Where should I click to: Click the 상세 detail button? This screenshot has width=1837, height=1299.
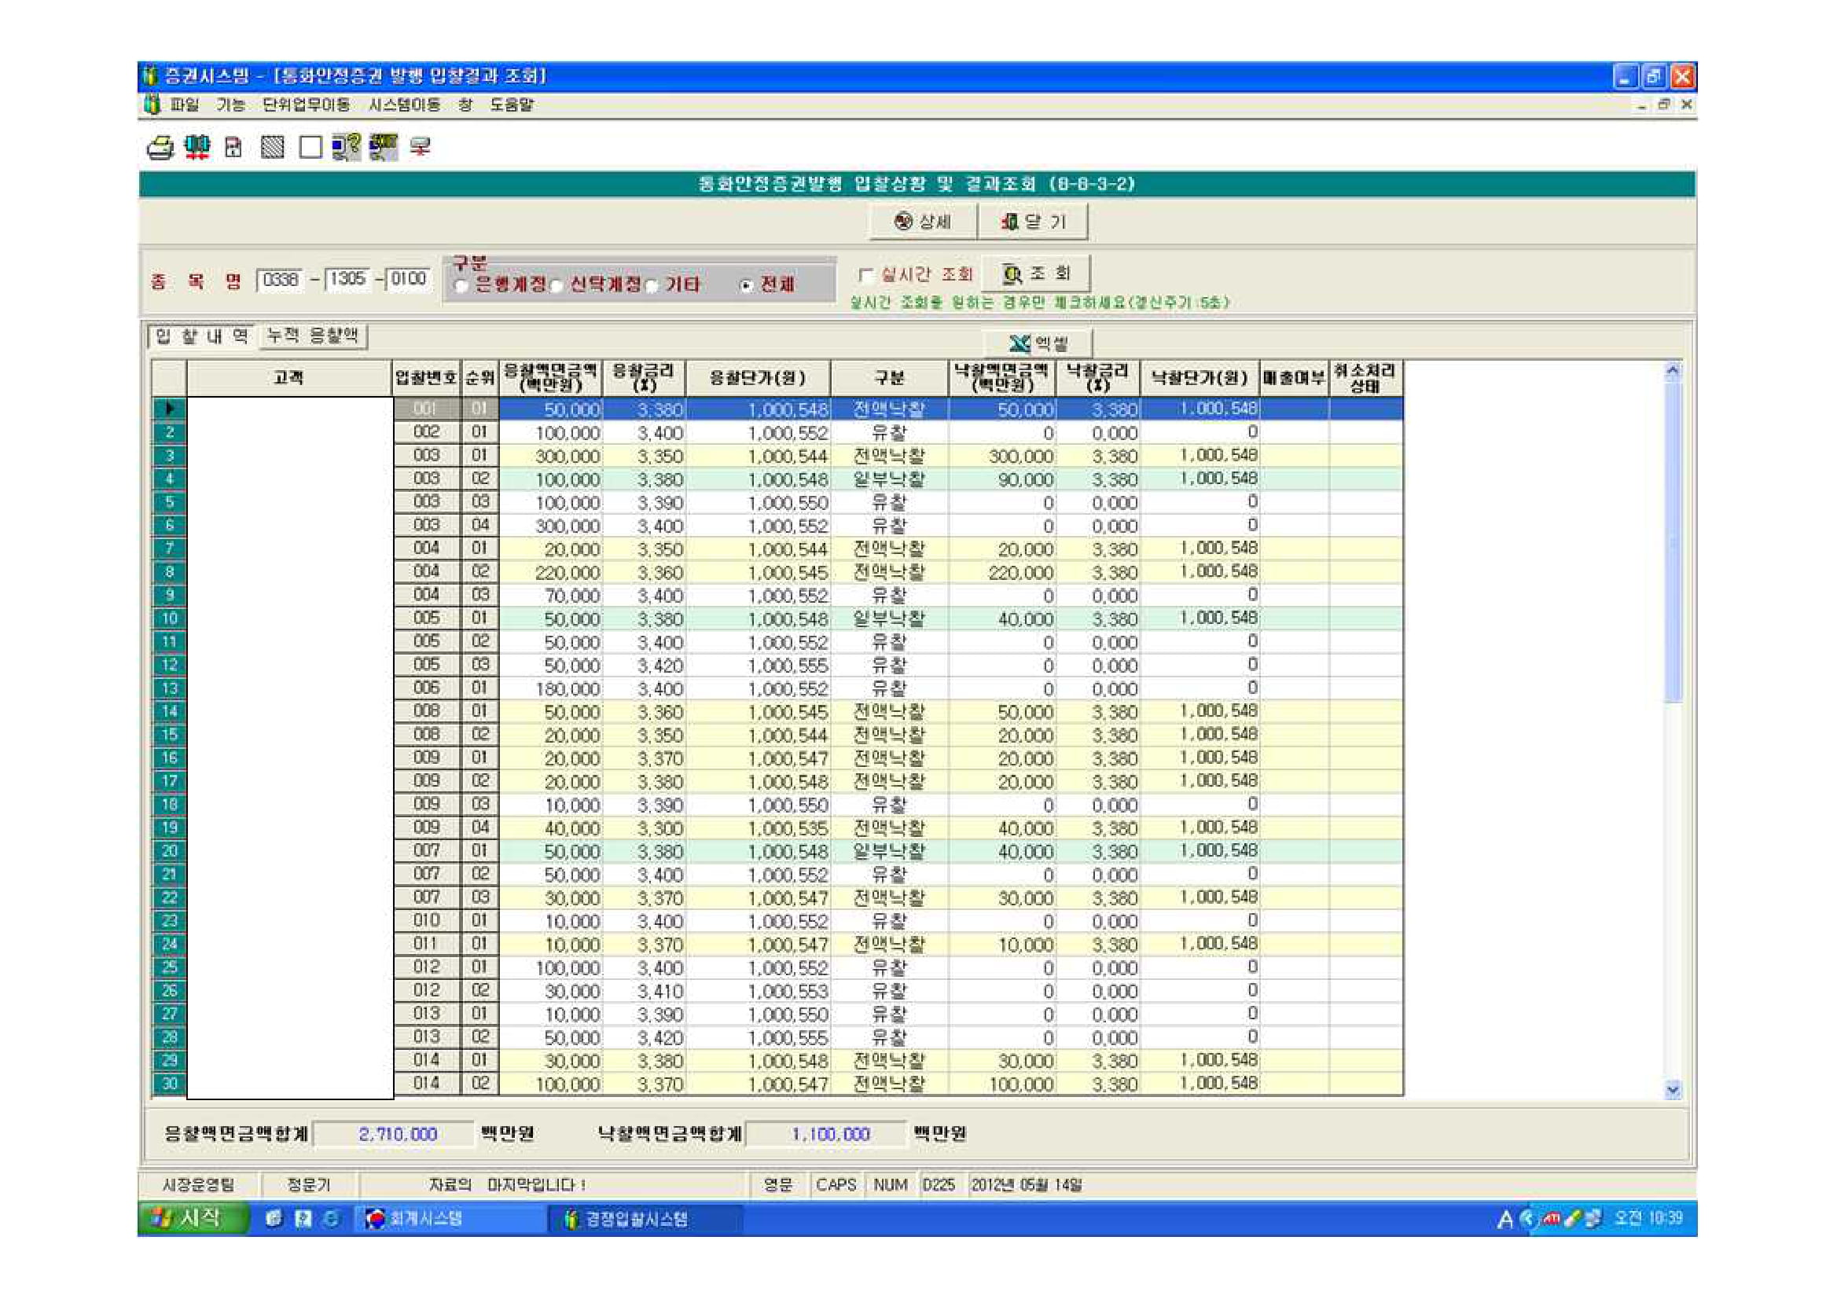tap(923, 222)
